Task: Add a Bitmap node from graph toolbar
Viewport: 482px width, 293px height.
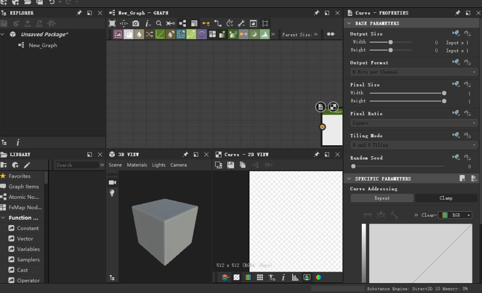Action: click(x=118, y=34)
